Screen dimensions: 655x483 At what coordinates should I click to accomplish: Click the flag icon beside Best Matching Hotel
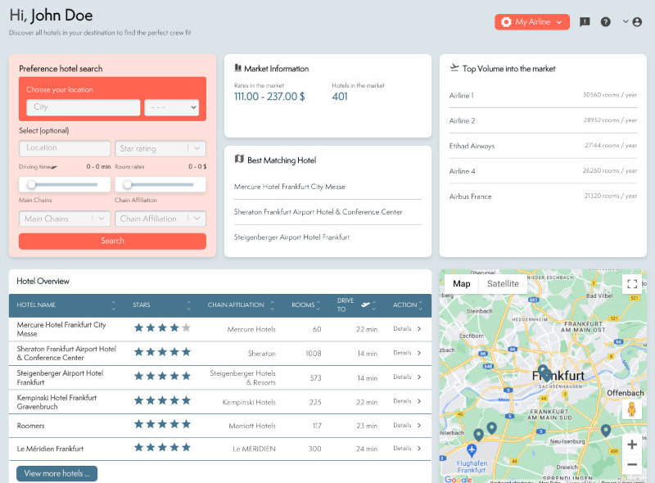click(237, 159)
